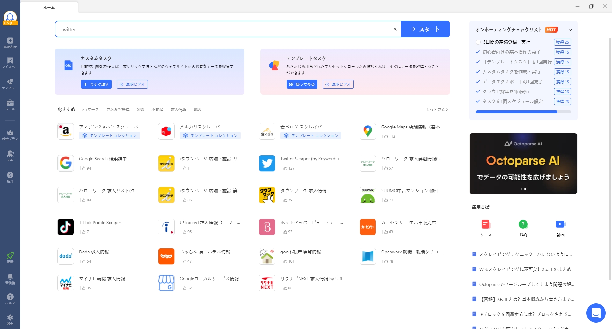Open the 新規作成 sidebar icon

(x=10, y=43)
